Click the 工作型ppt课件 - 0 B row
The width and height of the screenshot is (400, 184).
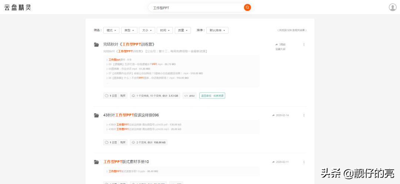coord(119,60)
